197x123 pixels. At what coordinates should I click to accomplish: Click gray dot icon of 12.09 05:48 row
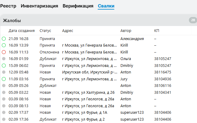coord(4,72)
